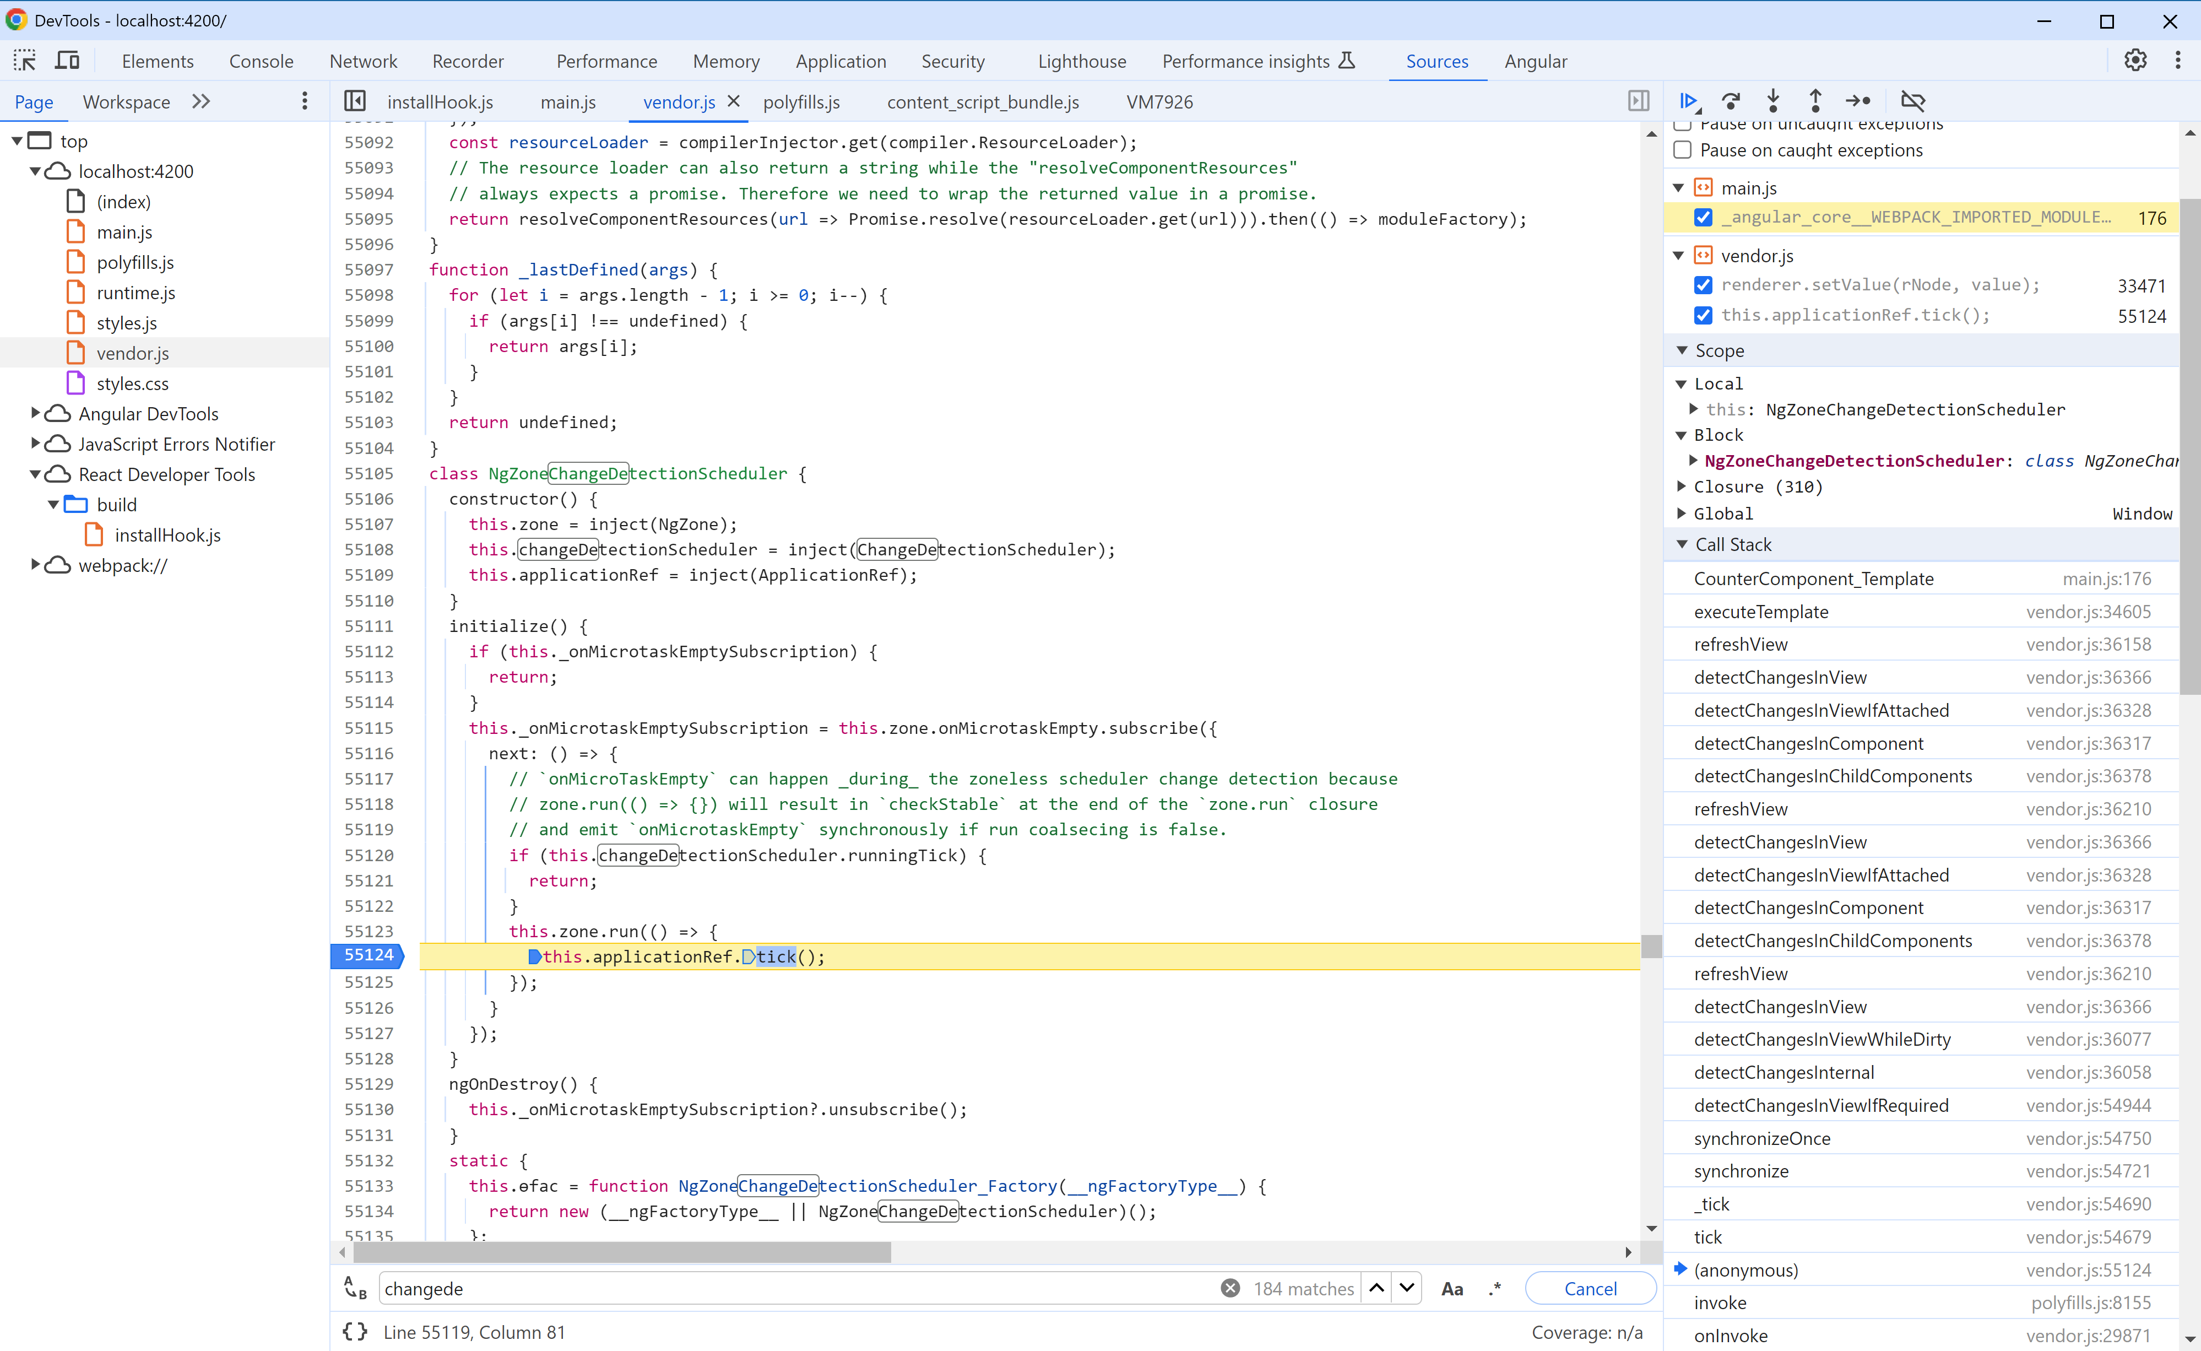Collapse the Call Stack section

(x=1682, y=544)
